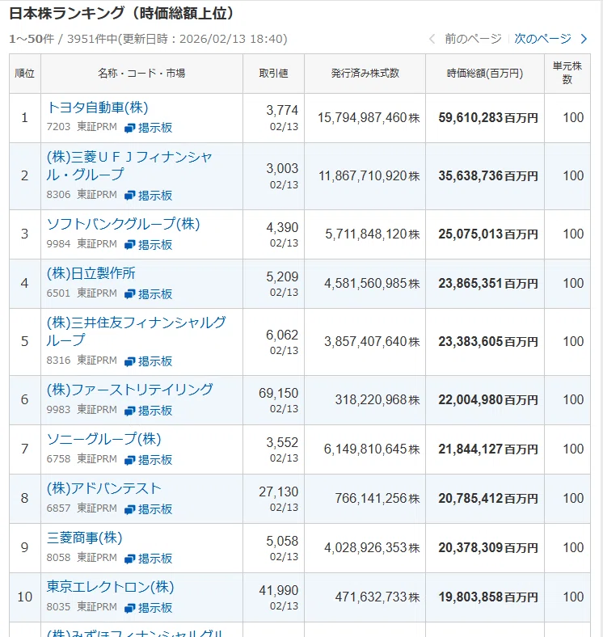Click the update timestamp 2026/02/13 18:40 text
The width and height of the screenshot is (603, 637).
click(234, 39)
